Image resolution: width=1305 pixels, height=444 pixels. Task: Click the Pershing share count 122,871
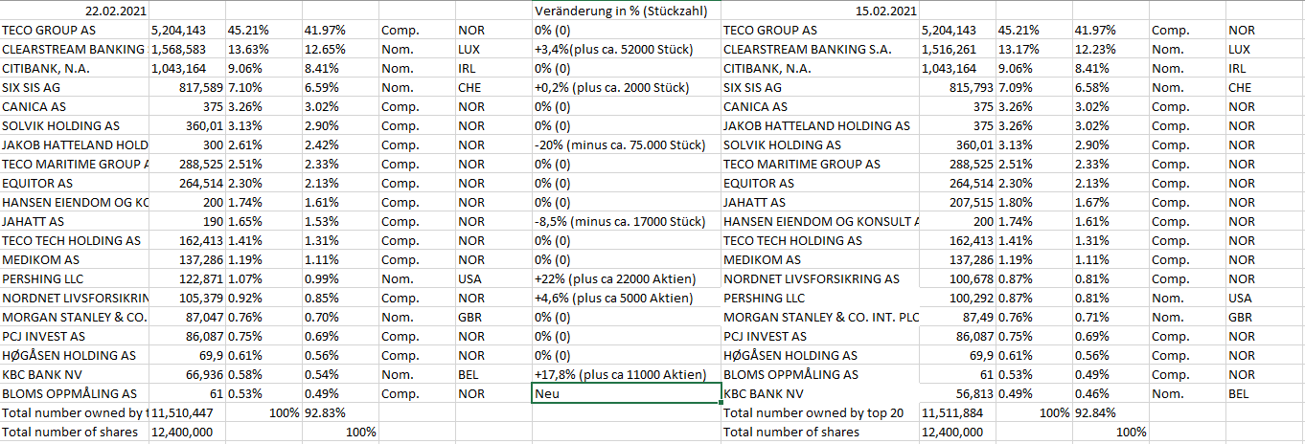(x=186, y=278)
